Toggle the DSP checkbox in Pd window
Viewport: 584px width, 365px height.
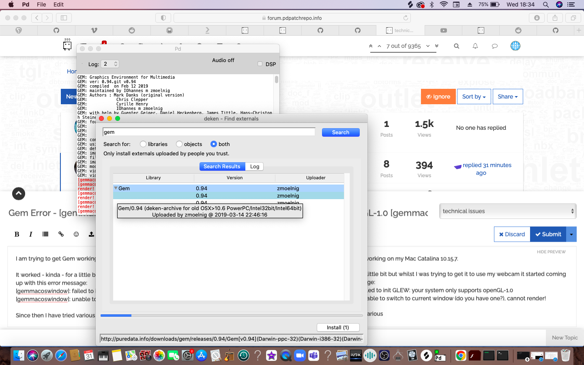[x=260, y=64]
